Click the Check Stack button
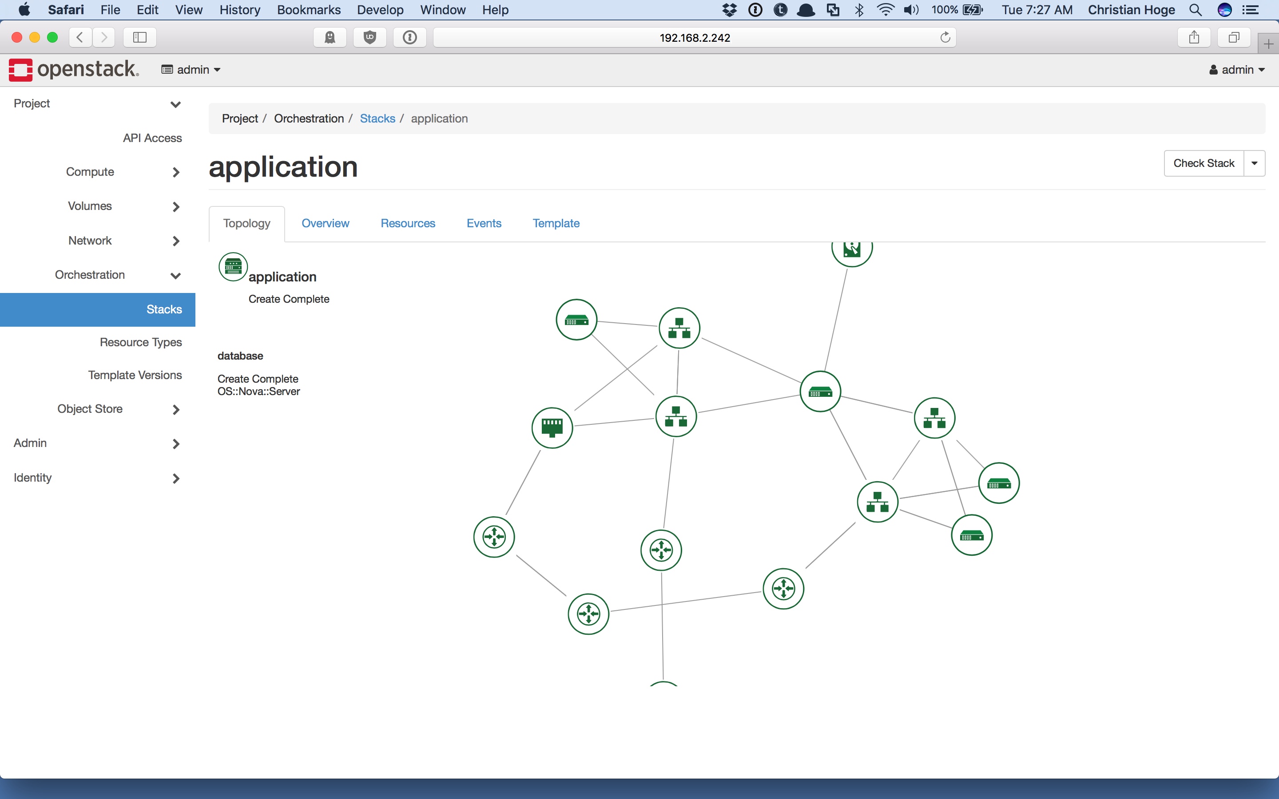 coord(1204,163)
